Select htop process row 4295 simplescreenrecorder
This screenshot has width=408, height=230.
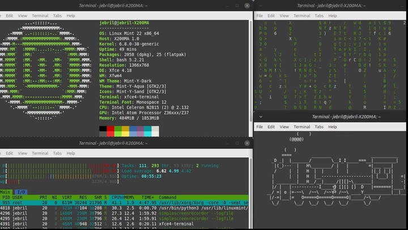click(x=124, y=219)
